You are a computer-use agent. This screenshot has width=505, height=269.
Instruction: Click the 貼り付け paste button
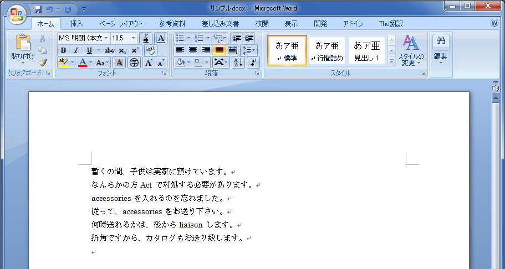tap(22, 48)
